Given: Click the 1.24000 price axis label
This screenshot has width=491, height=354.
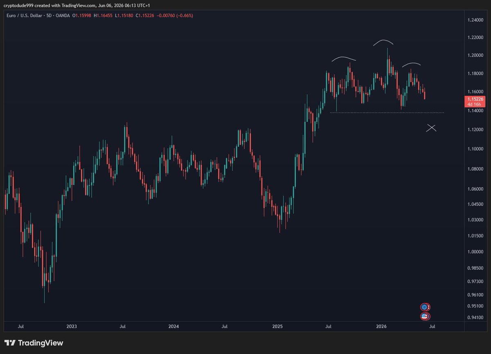Looking at the screenshot, I should pos(475,20).
